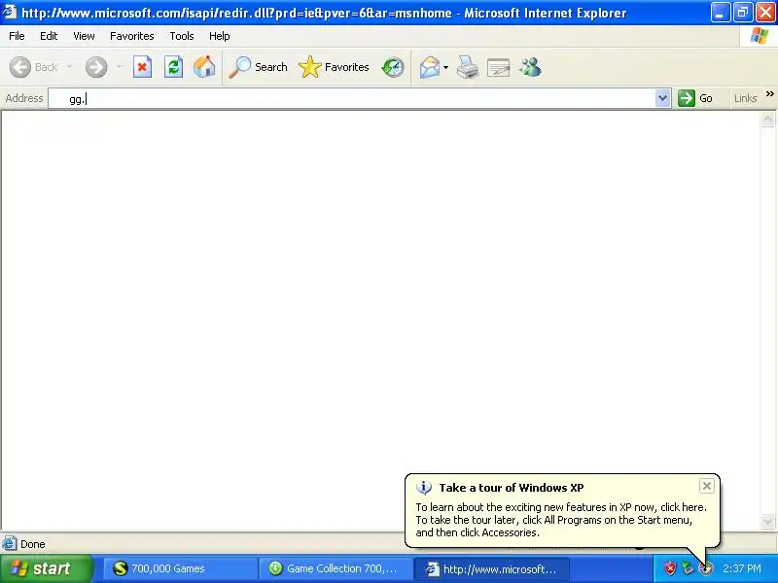Open the Forward history dropdown arrow
Viewport: 778px width, 583px height.
click(x=119, y=67)
